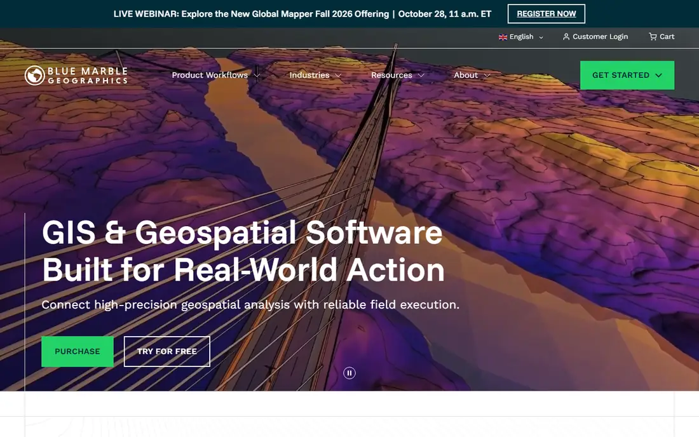Screen dimensions: 699x437
Task: Click the BLUE MARBLE GEOGRAPHICS wordmark text
Action: tap(88, 76)
